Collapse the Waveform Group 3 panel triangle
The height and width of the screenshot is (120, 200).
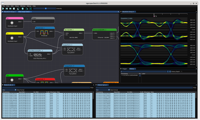[121, 12]
